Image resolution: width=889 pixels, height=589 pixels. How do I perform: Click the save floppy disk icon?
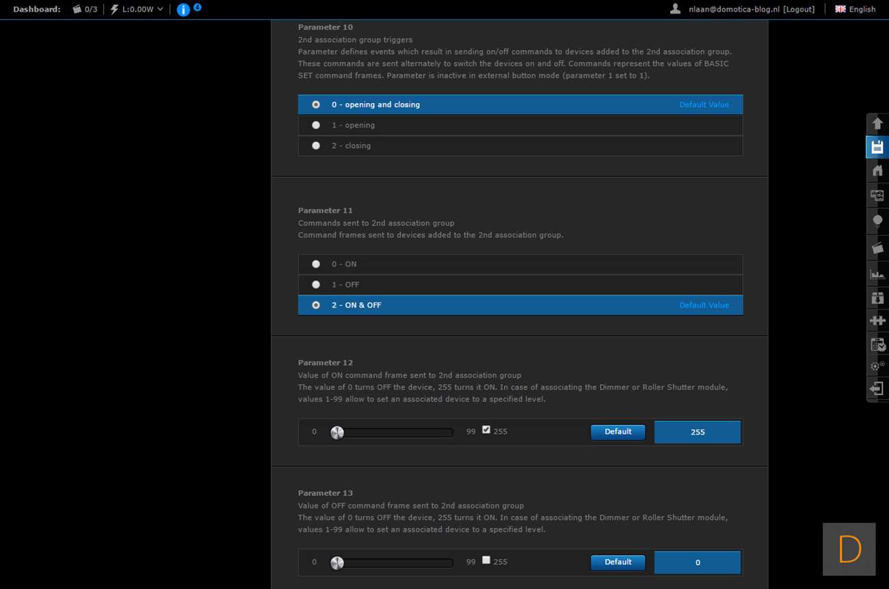877,148
